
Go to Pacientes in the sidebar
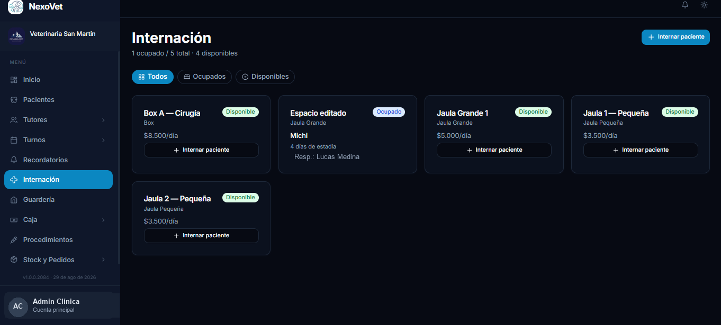(58, 100)
